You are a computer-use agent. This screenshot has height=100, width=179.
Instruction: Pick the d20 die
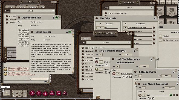pyautogui.click(x=32, y=93)
